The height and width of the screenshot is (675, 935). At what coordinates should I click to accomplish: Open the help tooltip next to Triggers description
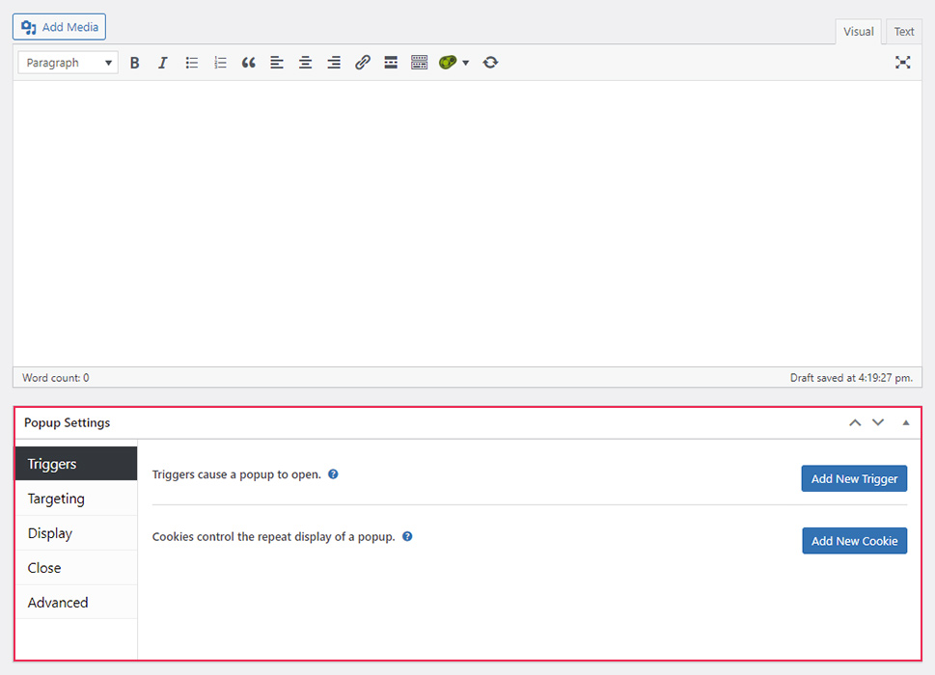[x=333, y=473]
